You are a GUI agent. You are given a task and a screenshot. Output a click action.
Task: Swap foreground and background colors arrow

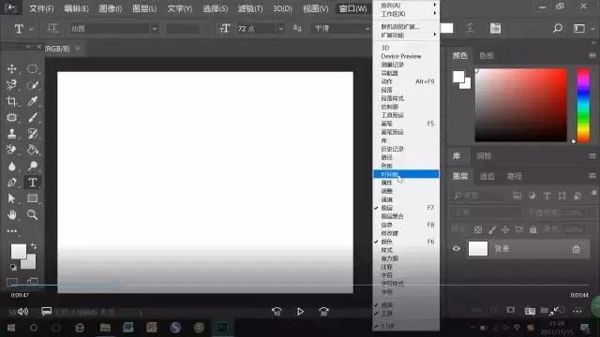34,245
